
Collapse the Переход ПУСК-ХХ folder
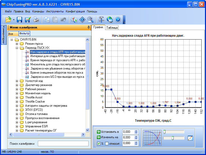point(17,48)
